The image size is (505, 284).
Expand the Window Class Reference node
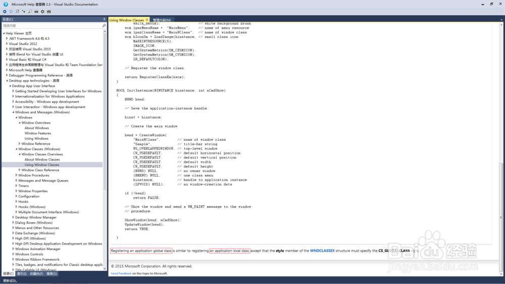tap(19, 170)
